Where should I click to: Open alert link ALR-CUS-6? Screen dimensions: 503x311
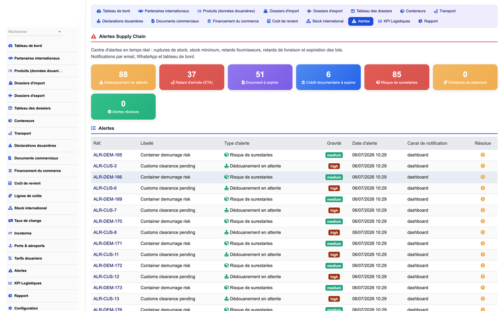pos(105,188)
